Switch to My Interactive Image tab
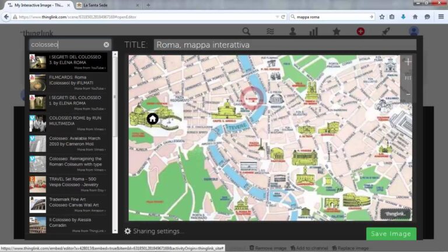Screen dimensions: 448x252 click(38, 5)
